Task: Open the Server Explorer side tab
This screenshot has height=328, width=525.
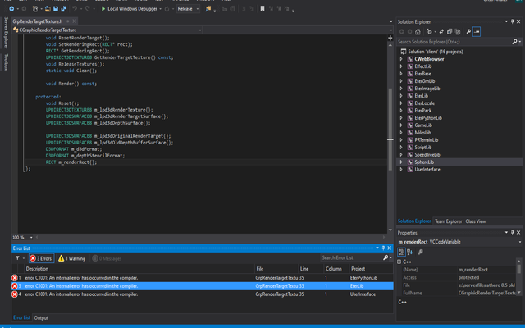Action: [6, 33]
